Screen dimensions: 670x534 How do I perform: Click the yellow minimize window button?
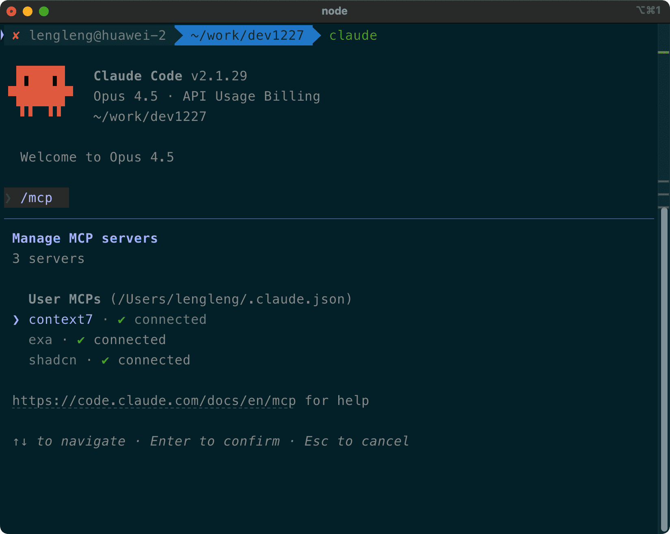(28, 11)
